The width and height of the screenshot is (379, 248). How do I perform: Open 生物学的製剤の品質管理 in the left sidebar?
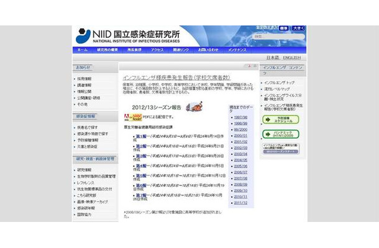click(96, 176)
